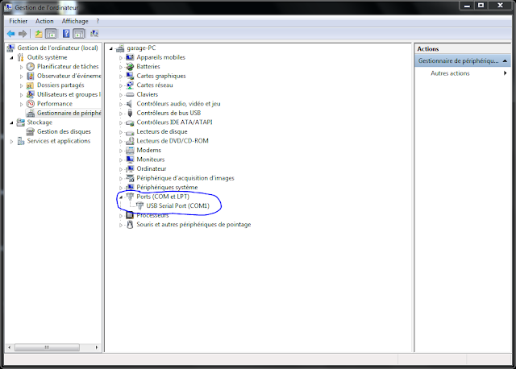516x369 pixels.
Task: Expand the Cartes réseau category
Action: [x=121, y=85]
